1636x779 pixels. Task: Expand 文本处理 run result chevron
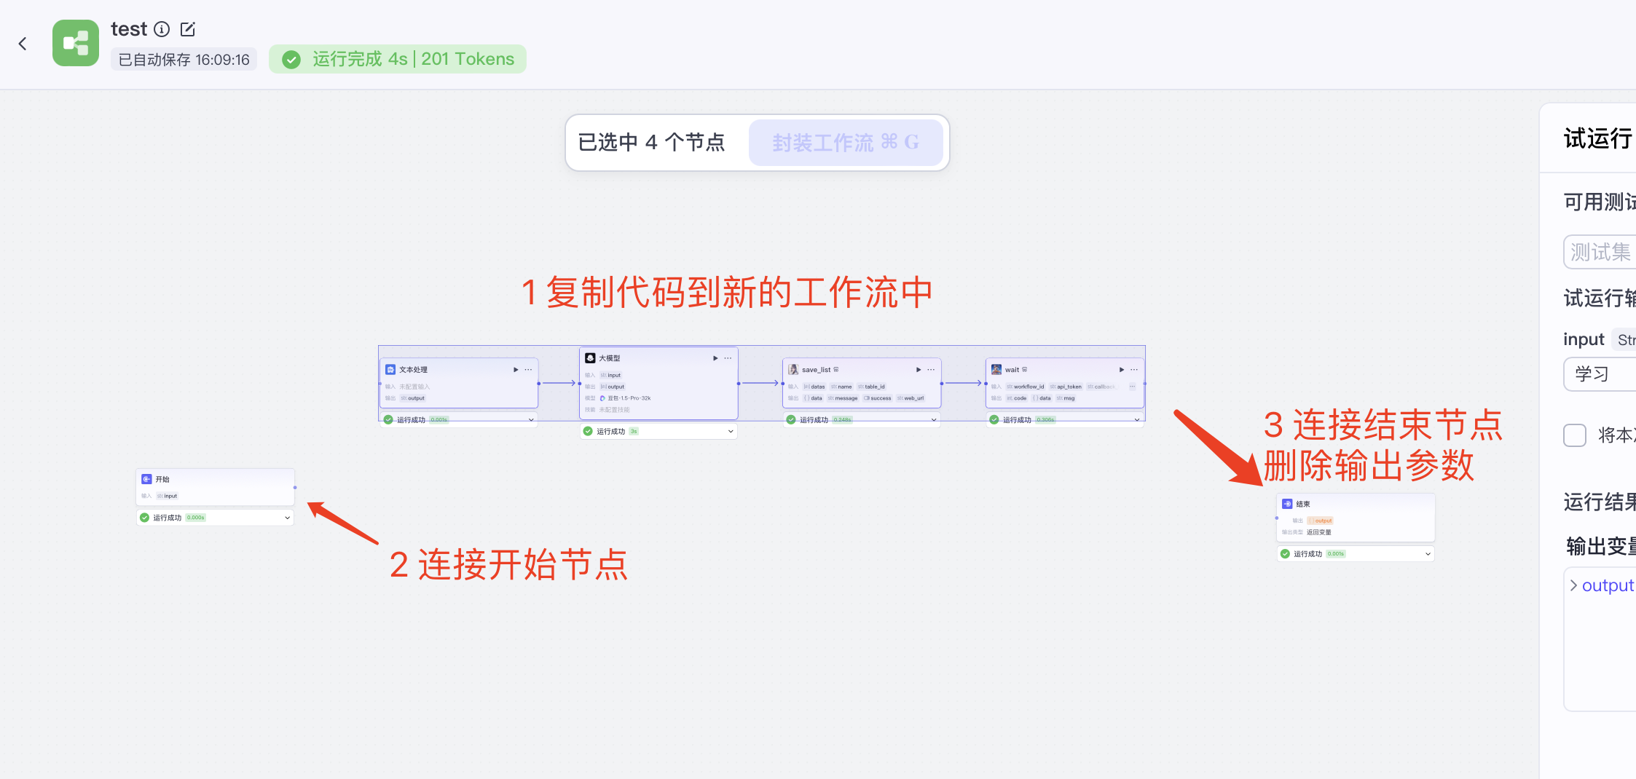click(531, 420)
